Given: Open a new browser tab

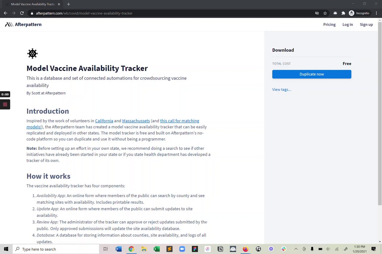Looking at the screenshot, I should [69, 4].
